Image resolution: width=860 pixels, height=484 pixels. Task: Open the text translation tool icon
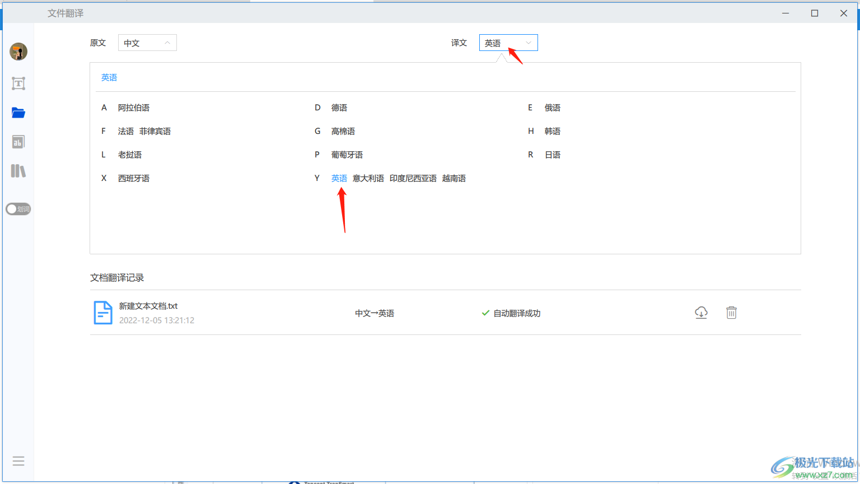(18, 83)
